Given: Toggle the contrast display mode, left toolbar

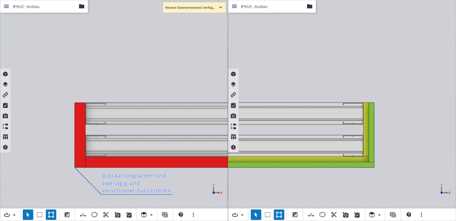Looking at the screenshot, I should point(67,215).
